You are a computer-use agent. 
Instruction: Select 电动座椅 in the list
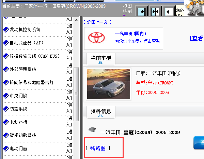point(18,122)
